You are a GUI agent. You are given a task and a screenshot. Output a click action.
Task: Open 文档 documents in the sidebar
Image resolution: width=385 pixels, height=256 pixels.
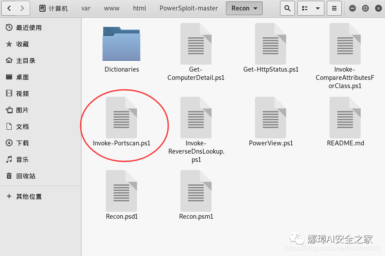point(40,126)
